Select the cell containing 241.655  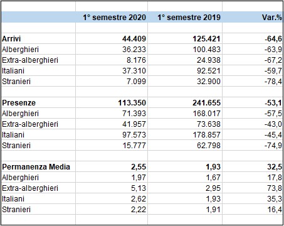click(x=185, y=103)
